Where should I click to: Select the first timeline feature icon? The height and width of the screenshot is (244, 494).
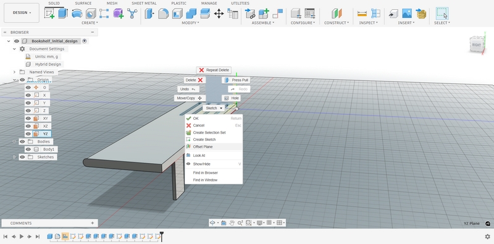pos(50,236)
